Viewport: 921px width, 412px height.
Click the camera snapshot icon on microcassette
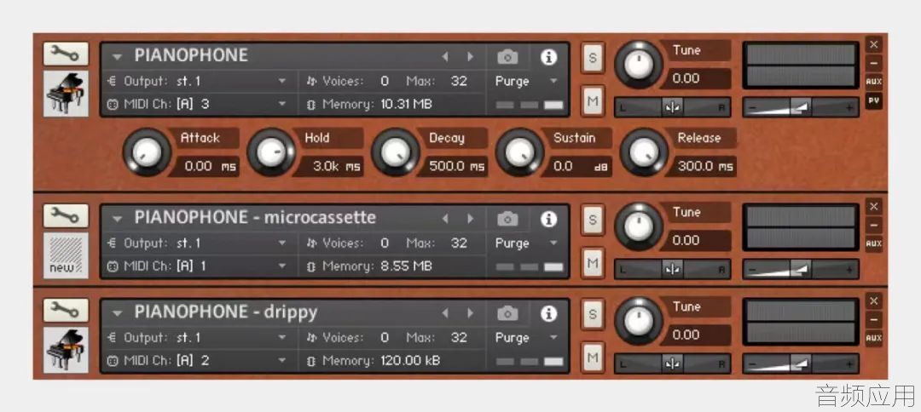[508, 219]
